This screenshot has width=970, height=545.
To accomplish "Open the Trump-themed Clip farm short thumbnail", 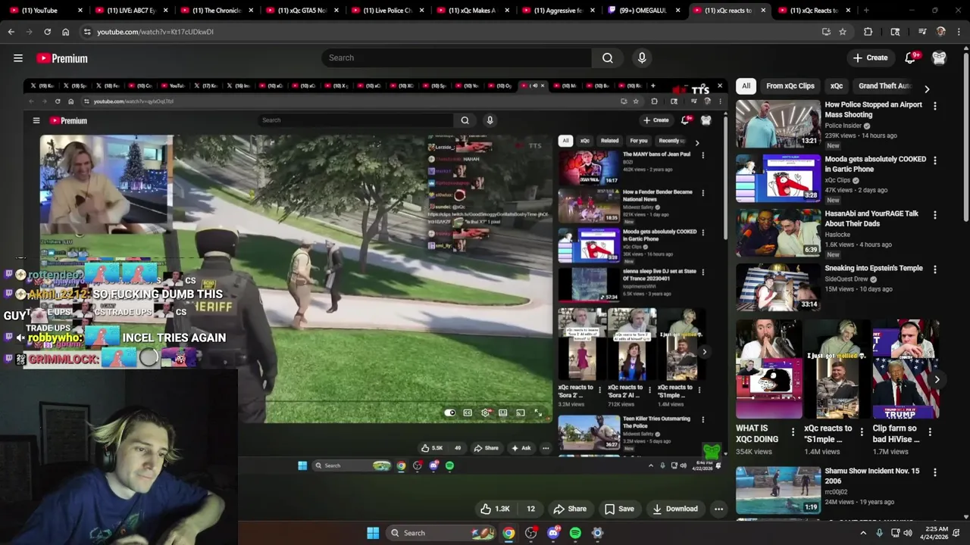I will (905, 369).
